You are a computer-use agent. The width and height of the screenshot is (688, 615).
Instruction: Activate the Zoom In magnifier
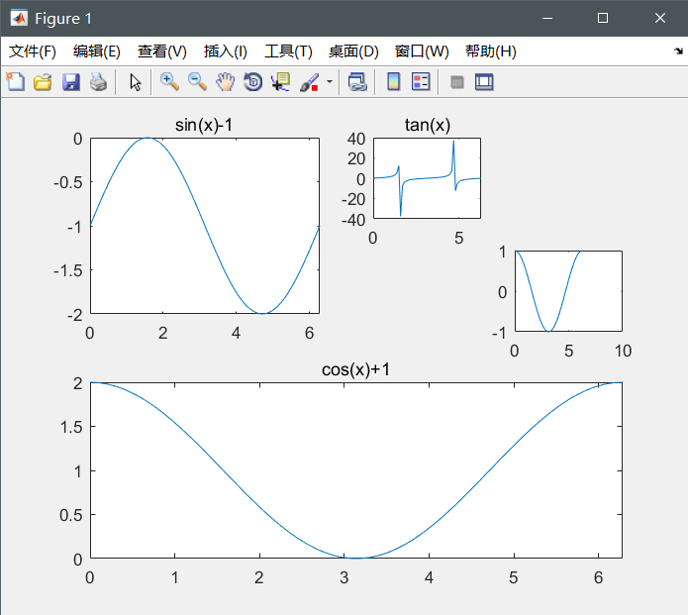pos(169,82)
